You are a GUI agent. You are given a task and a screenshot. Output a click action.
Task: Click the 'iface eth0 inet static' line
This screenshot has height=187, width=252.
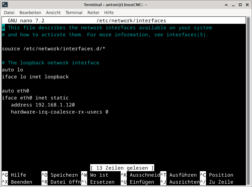35,98
